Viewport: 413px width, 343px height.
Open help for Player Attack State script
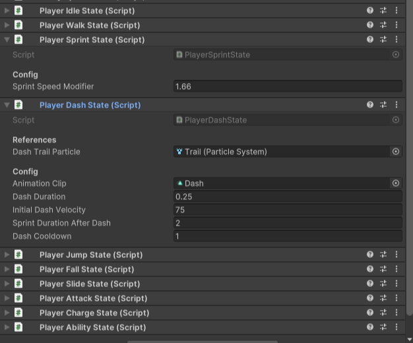(370, 297)
